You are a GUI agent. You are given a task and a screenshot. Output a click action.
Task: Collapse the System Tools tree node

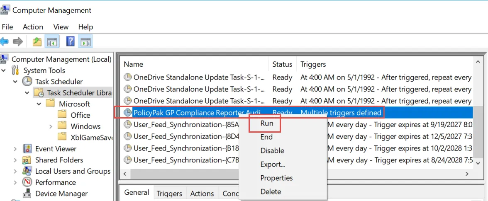coord(4,70)
